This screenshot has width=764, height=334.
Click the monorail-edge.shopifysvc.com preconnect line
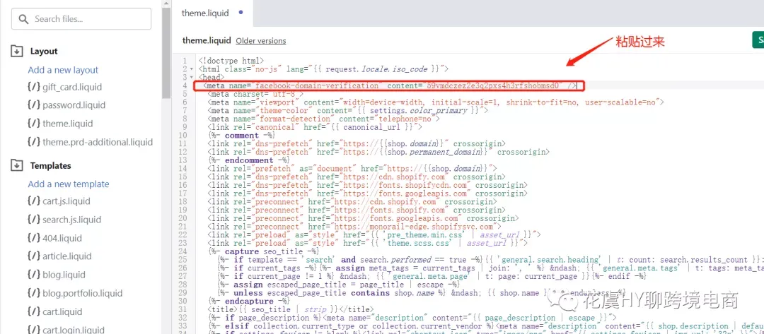[x=354, y=227]
